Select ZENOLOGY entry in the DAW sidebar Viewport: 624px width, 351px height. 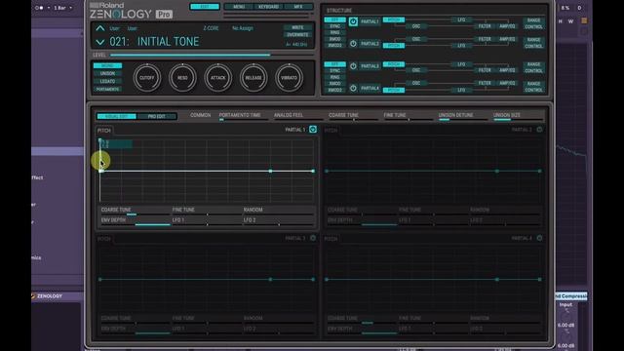click(x=49, y=296)
